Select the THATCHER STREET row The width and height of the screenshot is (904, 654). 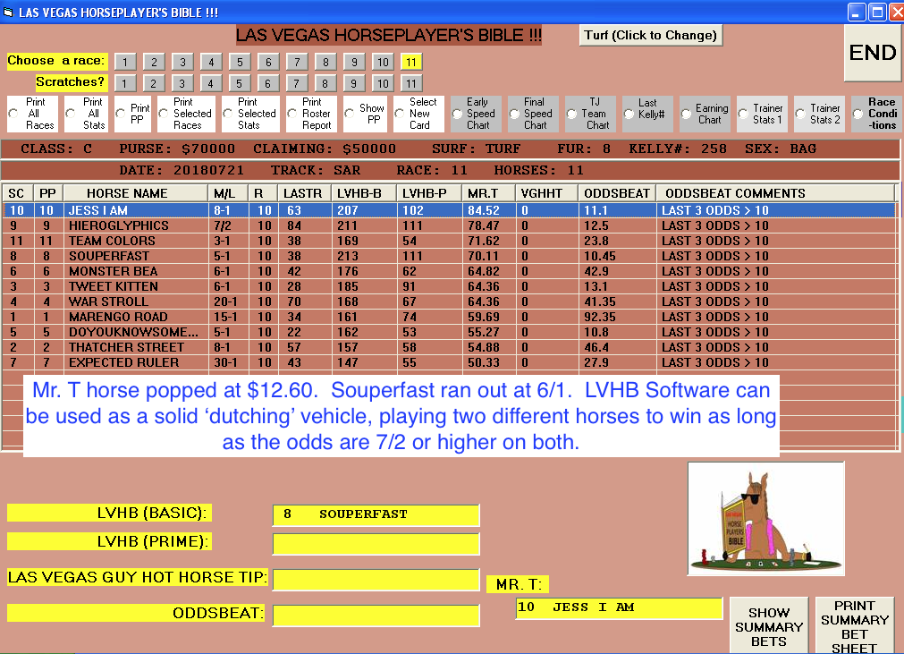tap(449, 347)
